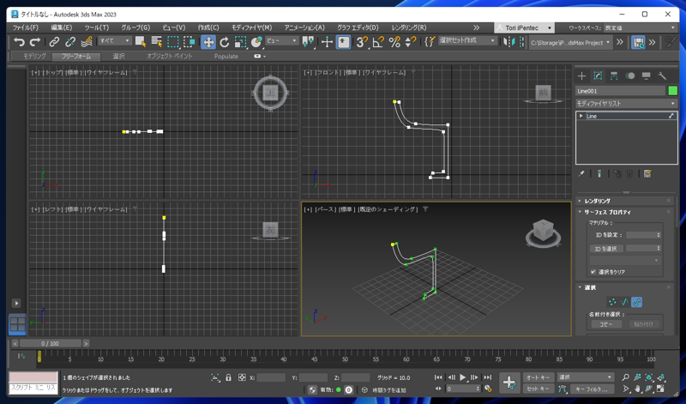Click the green object color swatch
686x404 pixels.
673,91
